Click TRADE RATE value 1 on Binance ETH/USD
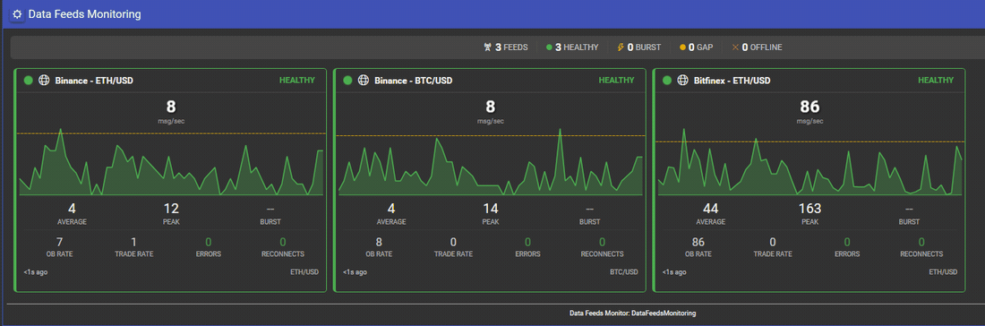The width and height of the screenshot is (985, 326). [x=133, y=242]
